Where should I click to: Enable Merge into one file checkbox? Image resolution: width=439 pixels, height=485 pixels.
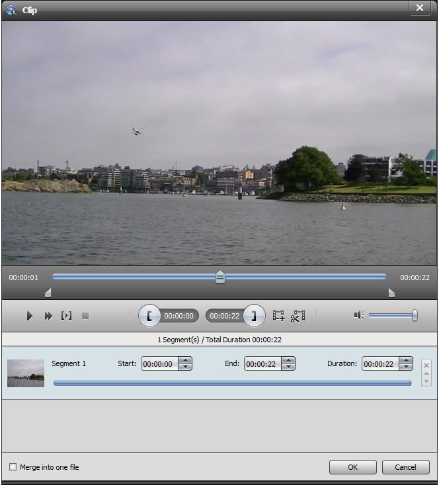coord(13,467)
